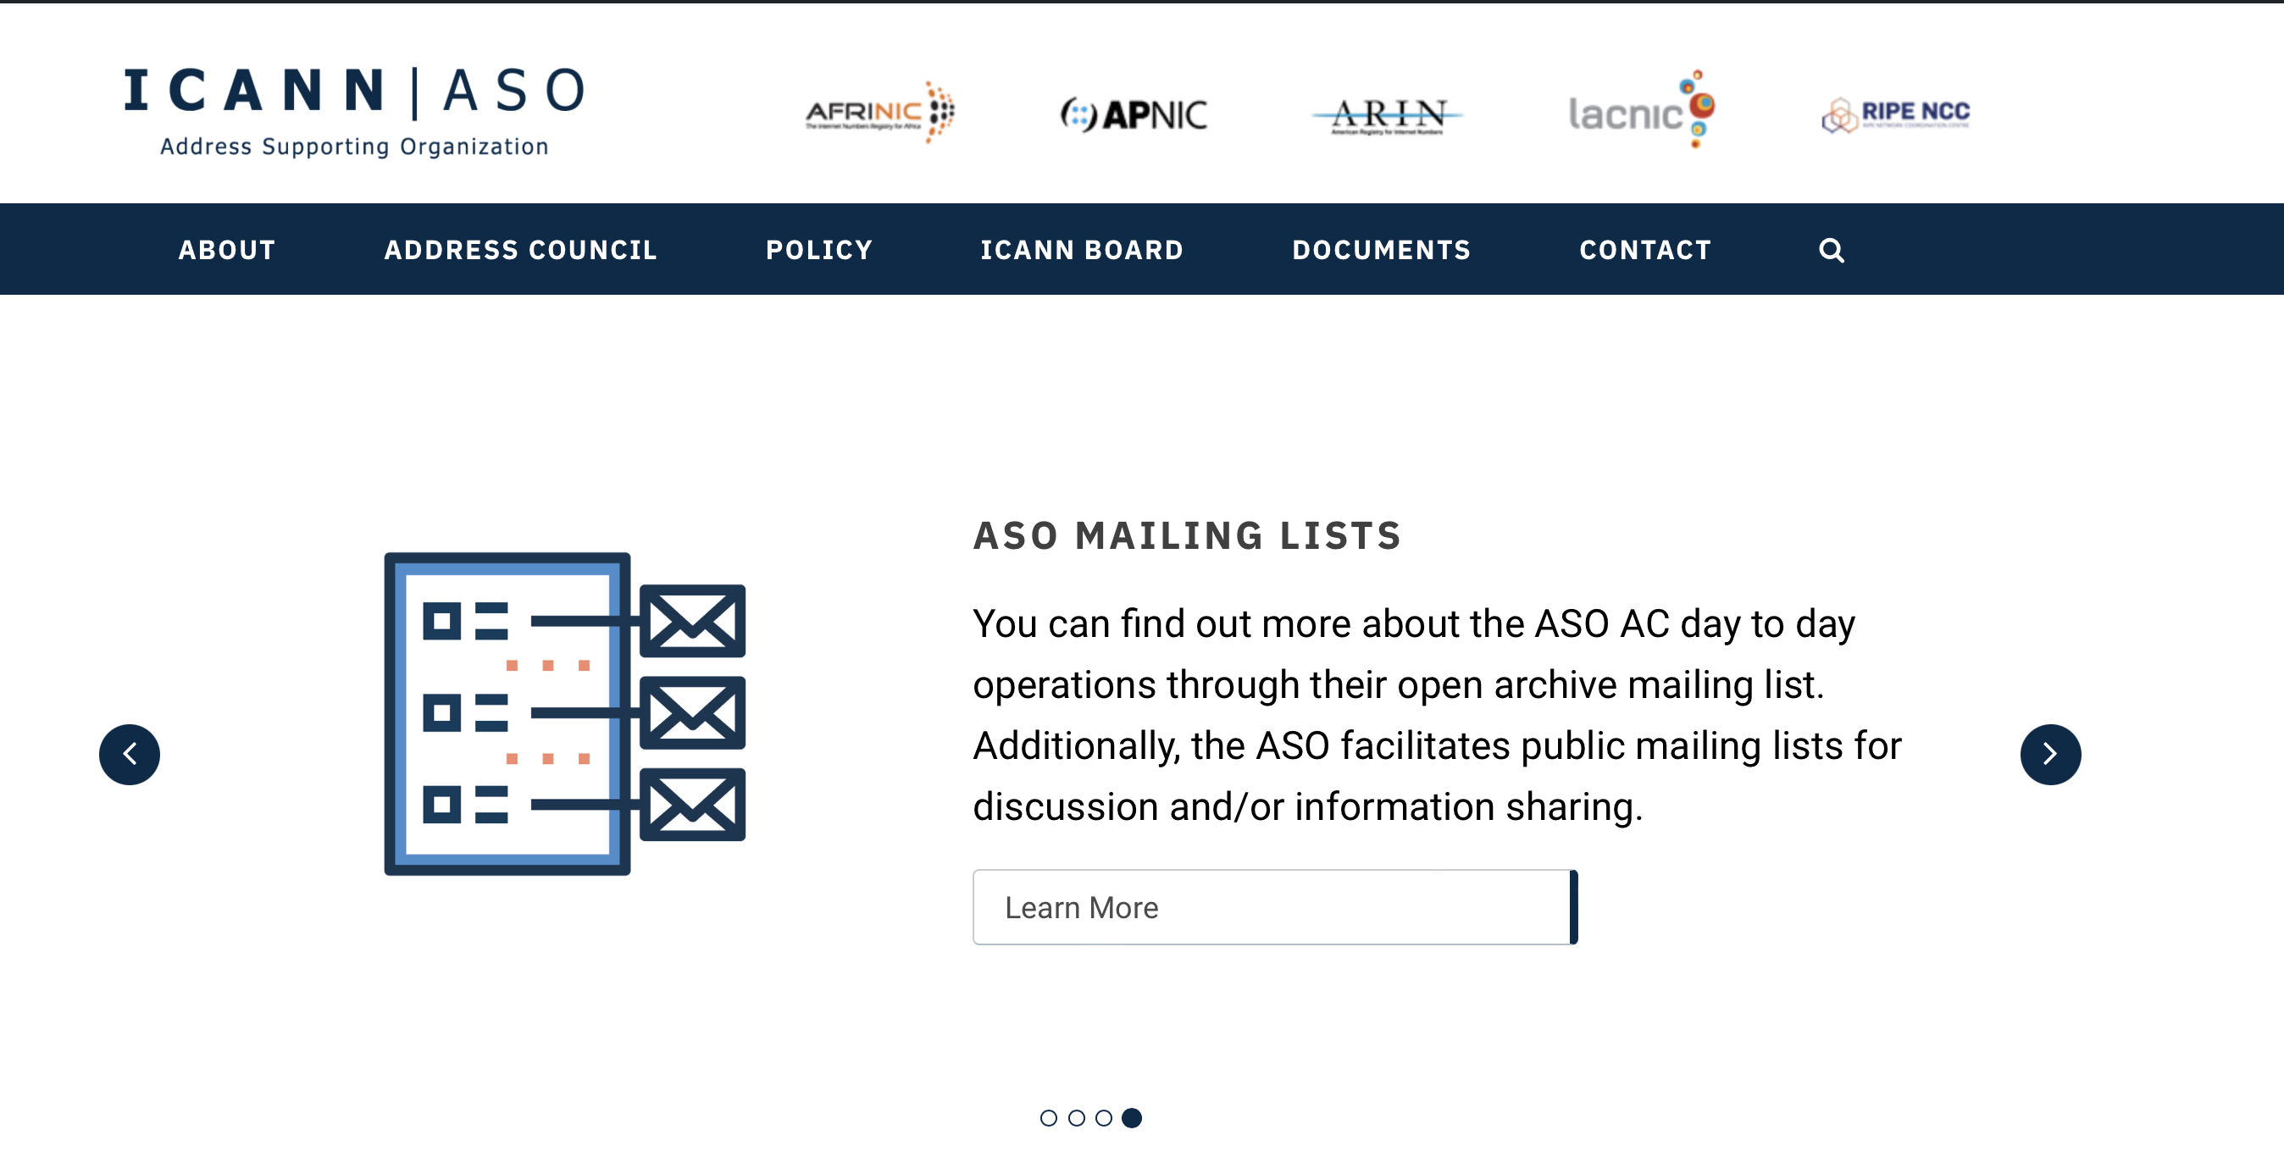Open the Address Council menu

click(x=520, y=250)
